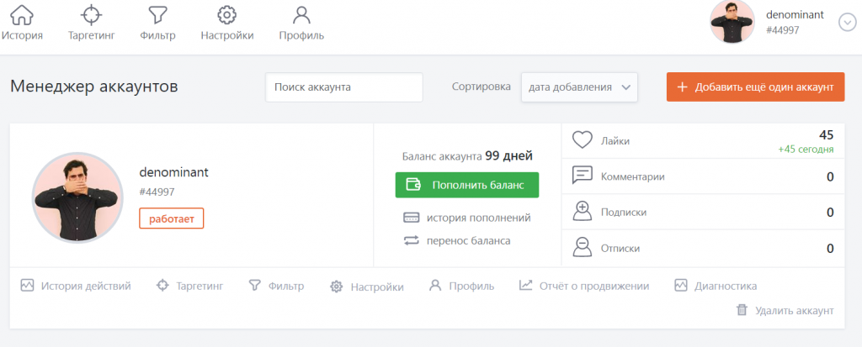Focus the Поиск аккаунта search field

pos(344,87)
